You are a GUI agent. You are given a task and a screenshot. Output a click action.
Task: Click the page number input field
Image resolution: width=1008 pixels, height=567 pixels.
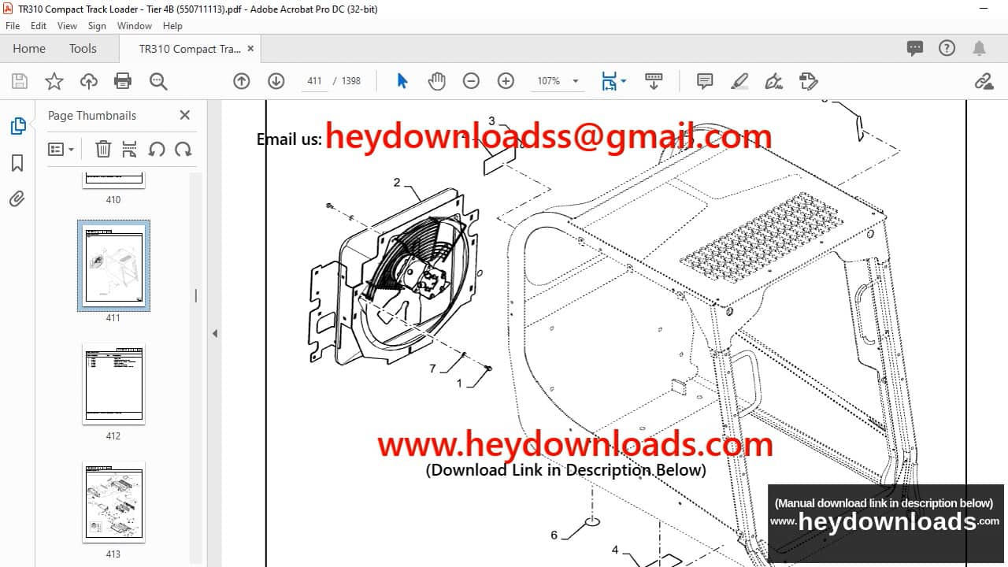pos(314,81)
